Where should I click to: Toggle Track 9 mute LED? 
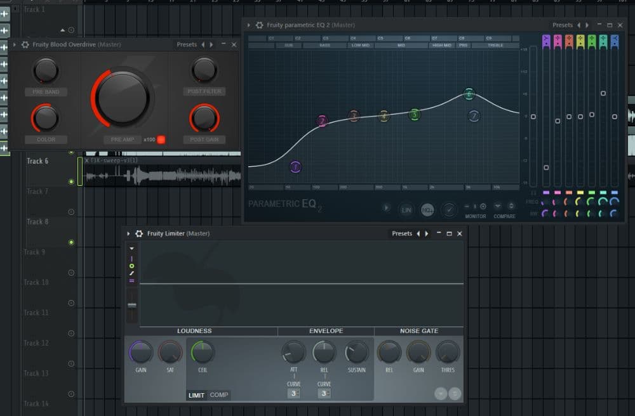point(71,273)
